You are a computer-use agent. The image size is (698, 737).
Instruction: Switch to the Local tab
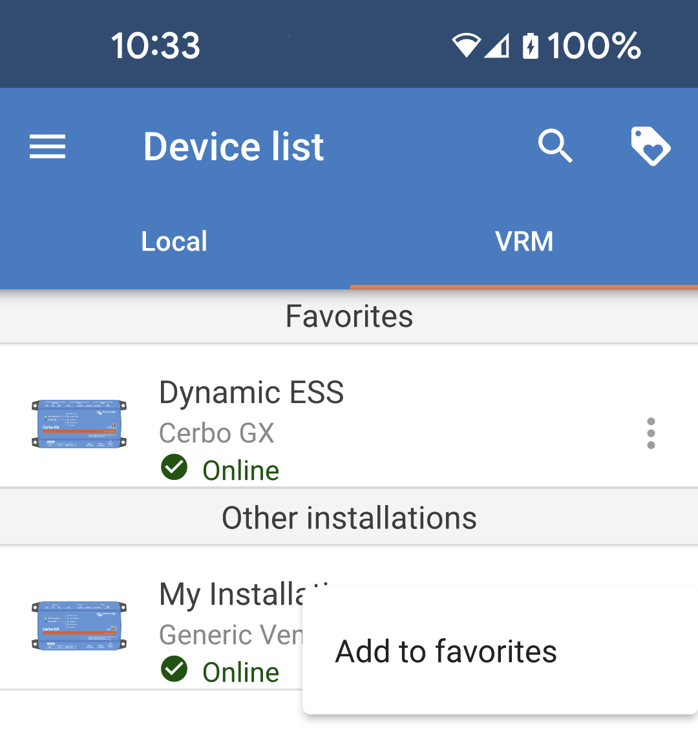coord(174,242)
